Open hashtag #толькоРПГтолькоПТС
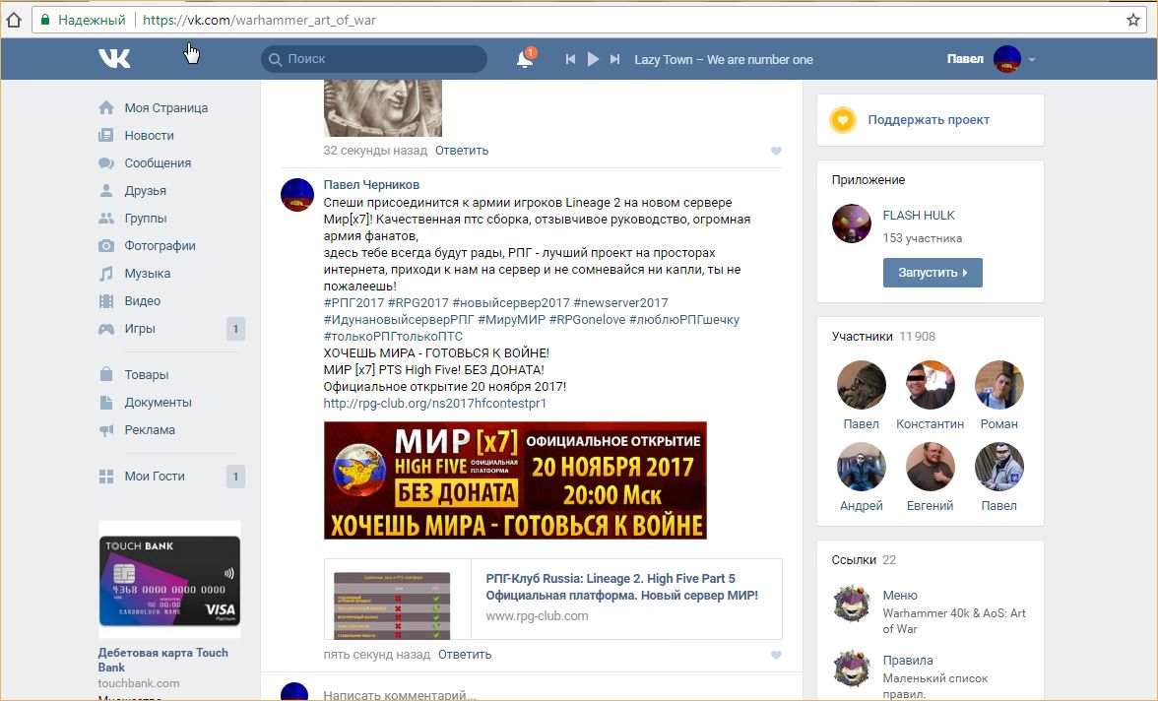 pos(393,337)
